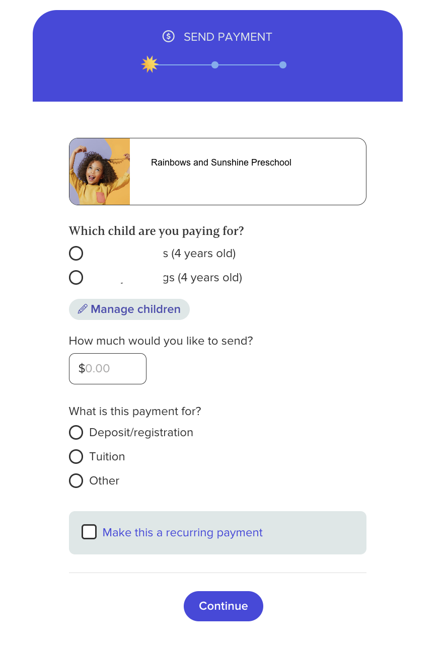
Task: Click the SEND PAYMENT header title
Action: 228,37
